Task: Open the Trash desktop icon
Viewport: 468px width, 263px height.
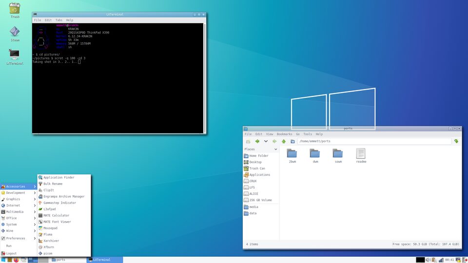Action: (x=14, y=10)
